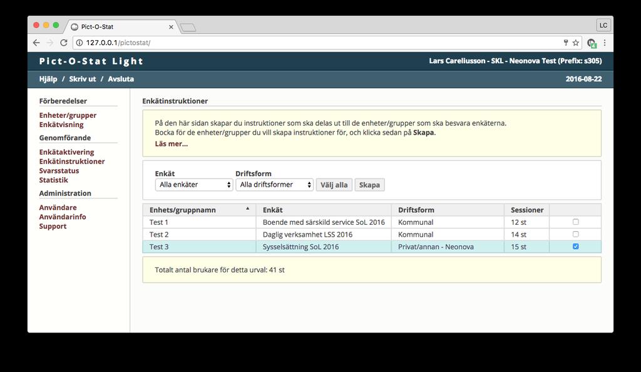Click the 12 st sessions cell
Screen dimensions: 641x372
pyautogui.click(x=527, y=222)
